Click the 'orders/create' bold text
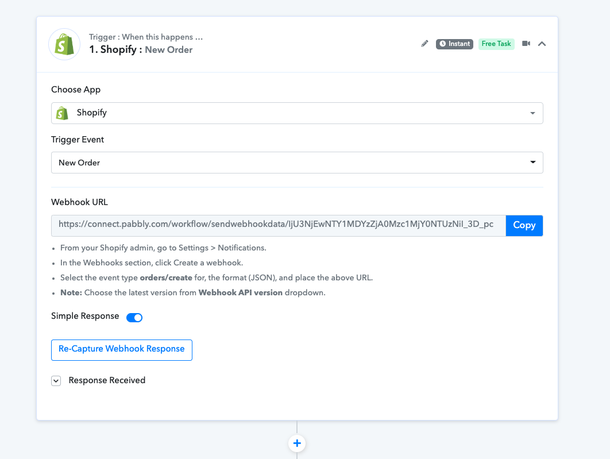 click(166, 277)
